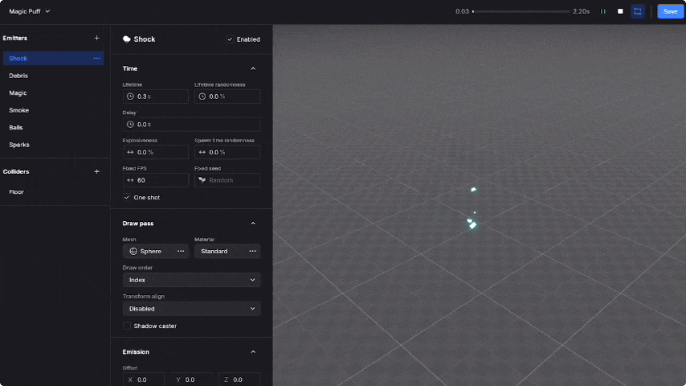Toggle the loop playback button
Screen dimensions: 686x386
coord(638,11)
